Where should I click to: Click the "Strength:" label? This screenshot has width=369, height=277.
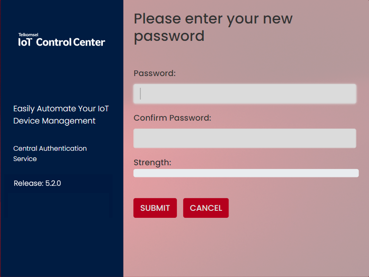(x=152, y=162)
